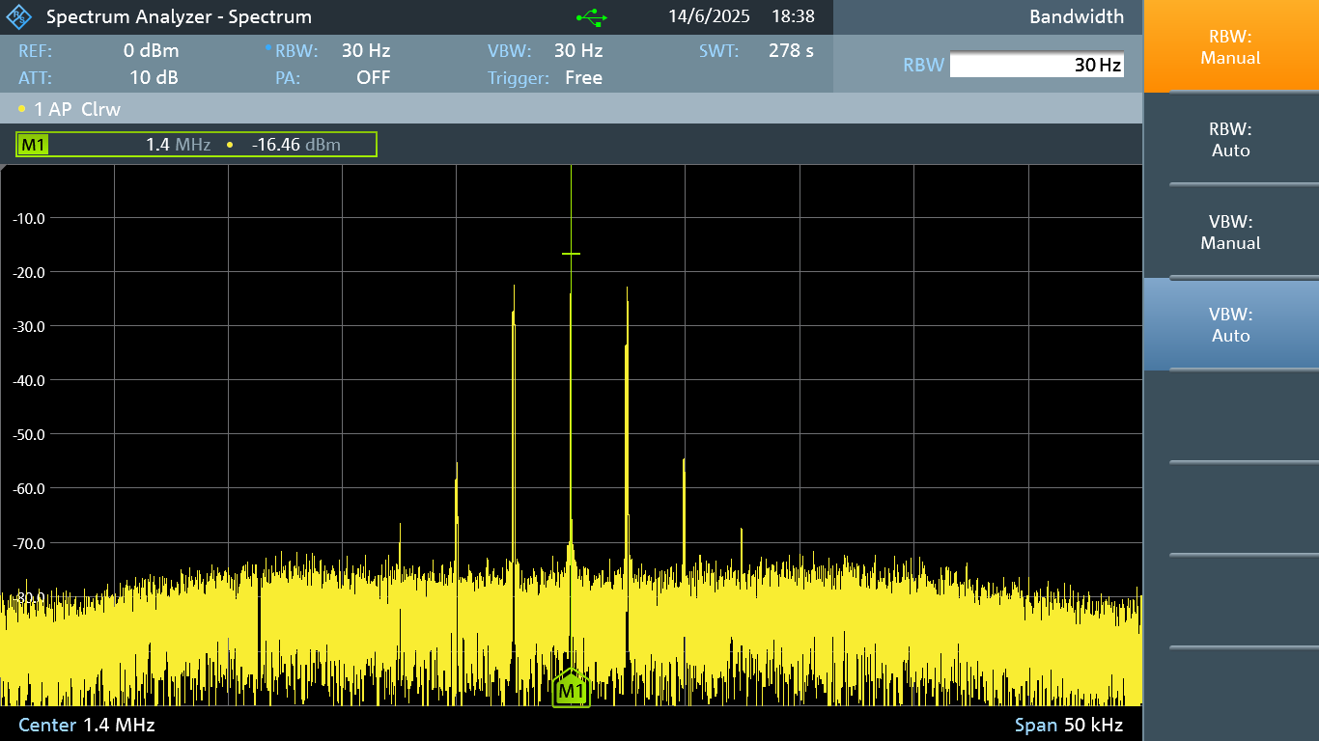Select the RBW: Manual softkey
Image resolution: width=1319 pixels, height=741 pixels.
point(1230,47)
